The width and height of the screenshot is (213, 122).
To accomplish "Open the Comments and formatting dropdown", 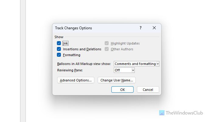I will pyautogui.click(x=137, y=64).
